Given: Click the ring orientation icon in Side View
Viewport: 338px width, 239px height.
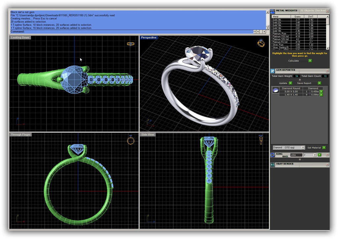Looking at the screenshot, I should pos(261,140).
